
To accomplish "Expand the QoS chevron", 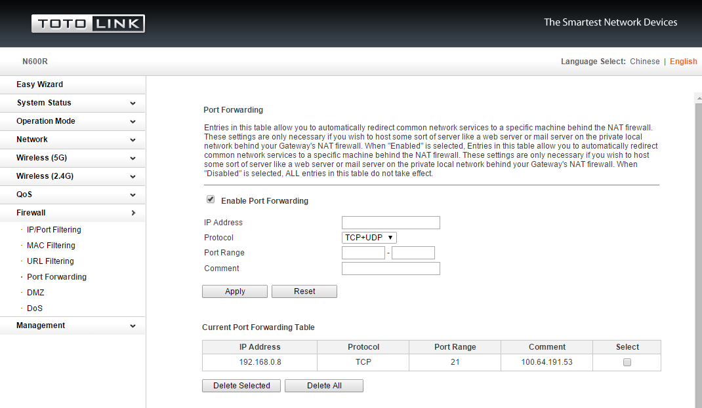I will tap(133, 195).
